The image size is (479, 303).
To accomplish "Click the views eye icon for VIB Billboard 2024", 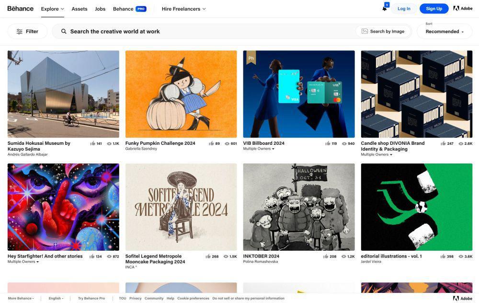I will point(344,143).
